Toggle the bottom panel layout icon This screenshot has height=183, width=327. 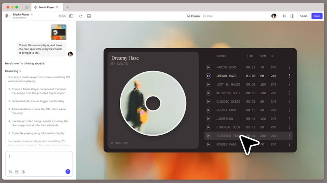coord(89,16)
